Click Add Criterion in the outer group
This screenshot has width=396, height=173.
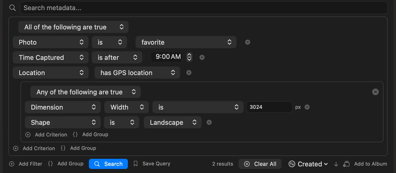(x=34, y=148)
